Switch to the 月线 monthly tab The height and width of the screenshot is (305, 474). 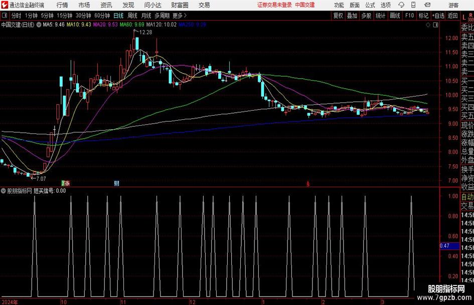click(x=146, y=16)
